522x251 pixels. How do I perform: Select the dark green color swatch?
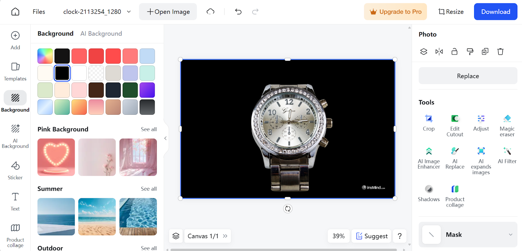[130, 90]
